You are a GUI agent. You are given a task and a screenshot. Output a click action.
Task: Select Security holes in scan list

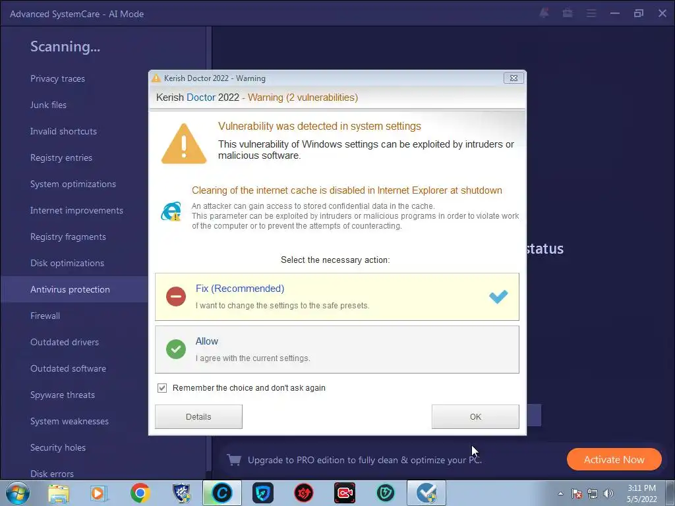click(x=58, y=447)
